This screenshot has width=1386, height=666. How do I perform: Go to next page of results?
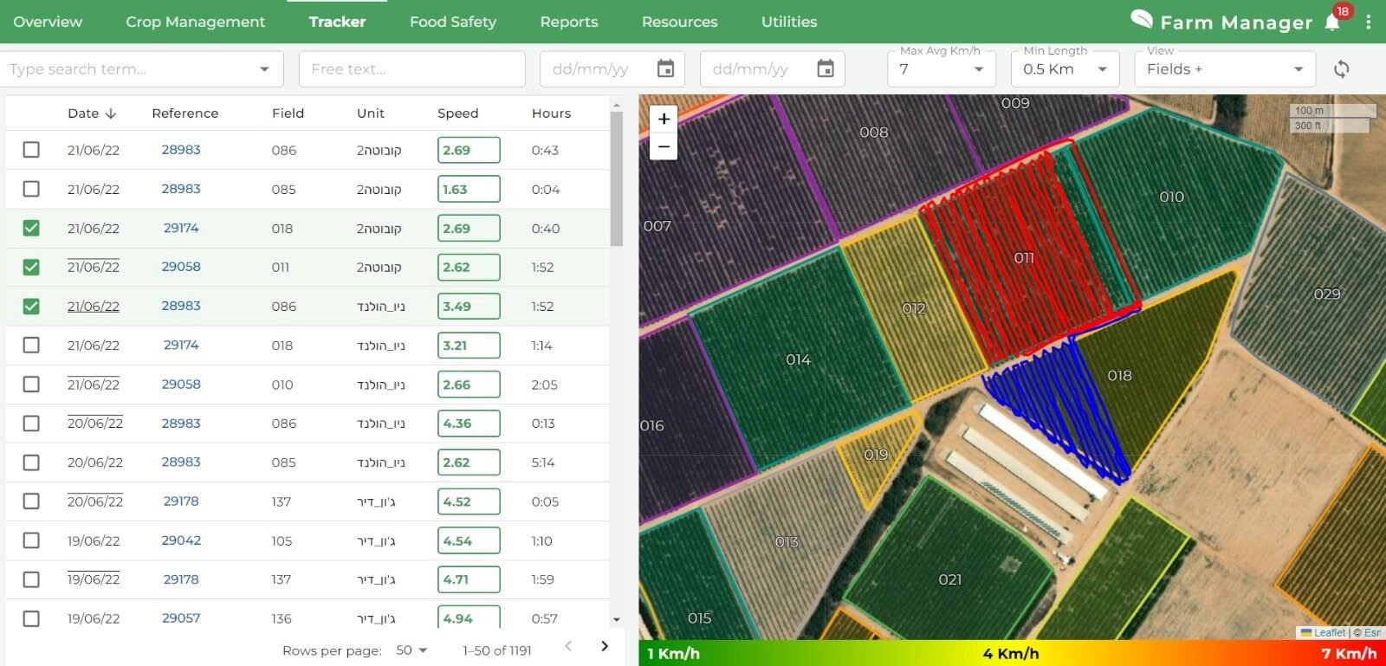pyautogui.click(x=605, y=646)
